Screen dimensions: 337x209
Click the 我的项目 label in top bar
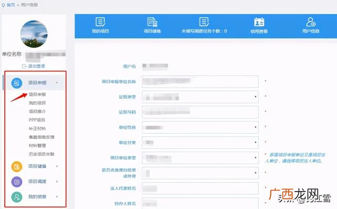101,32
